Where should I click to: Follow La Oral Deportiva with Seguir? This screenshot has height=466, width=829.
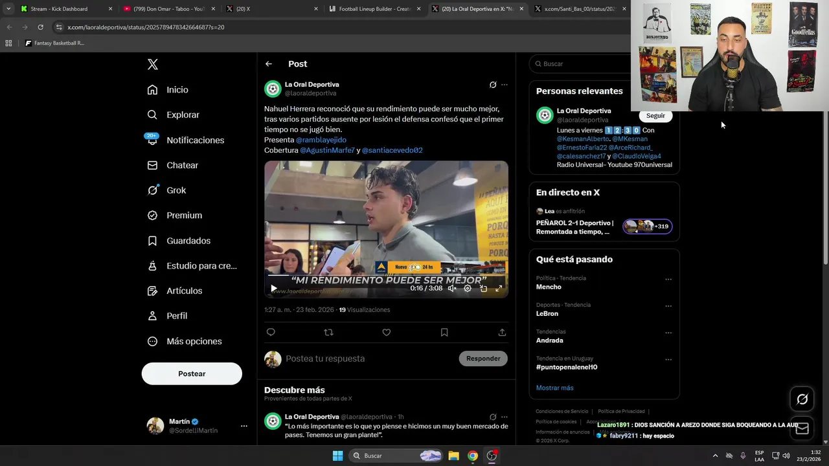tap(655, 116)
